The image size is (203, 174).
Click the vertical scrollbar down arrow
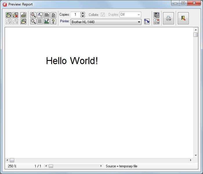coord(196,155)
